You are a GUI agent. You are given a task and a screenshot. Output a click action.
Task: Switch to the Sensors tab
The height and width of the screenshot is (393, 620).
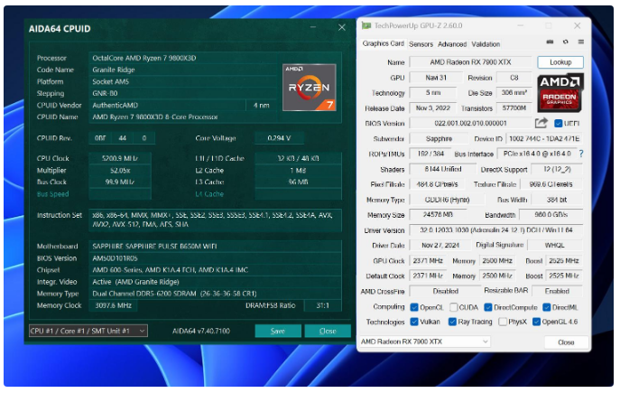(x=421, y=43)
